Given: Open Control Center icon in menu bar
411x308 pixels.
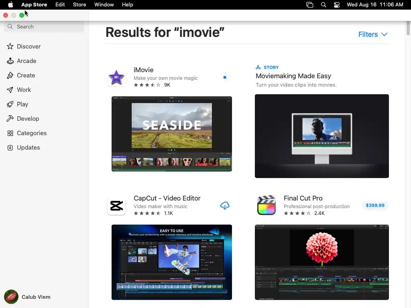Looking at the screenshot, I should click(337, 5).
